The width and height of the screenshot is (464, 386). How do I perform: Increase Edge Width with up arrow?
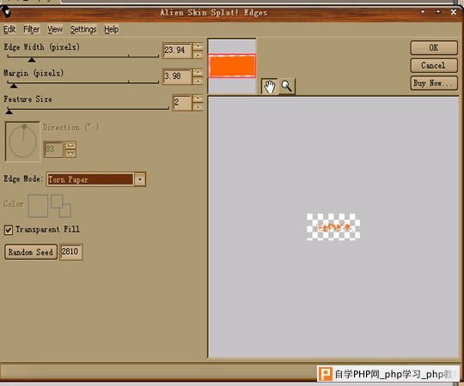coord(198,46)
